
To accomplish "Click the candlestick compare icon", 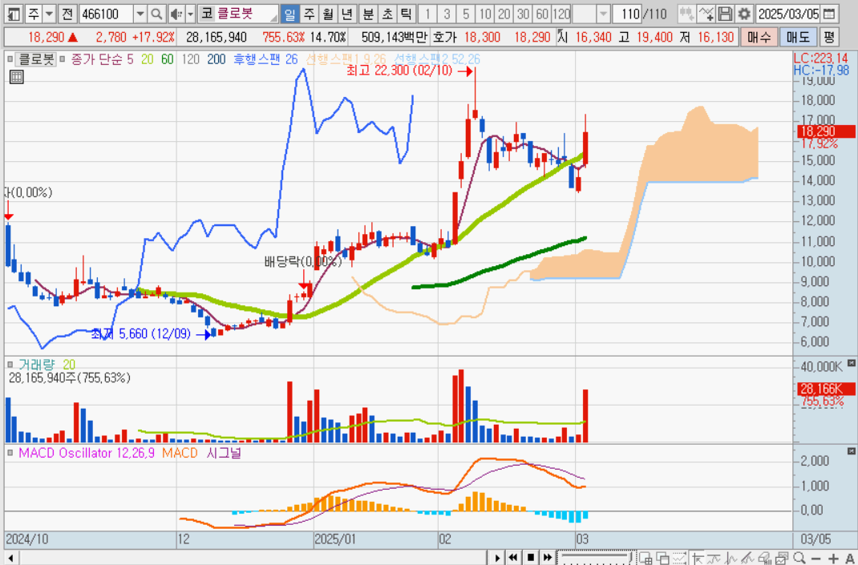I will [686, 14].
